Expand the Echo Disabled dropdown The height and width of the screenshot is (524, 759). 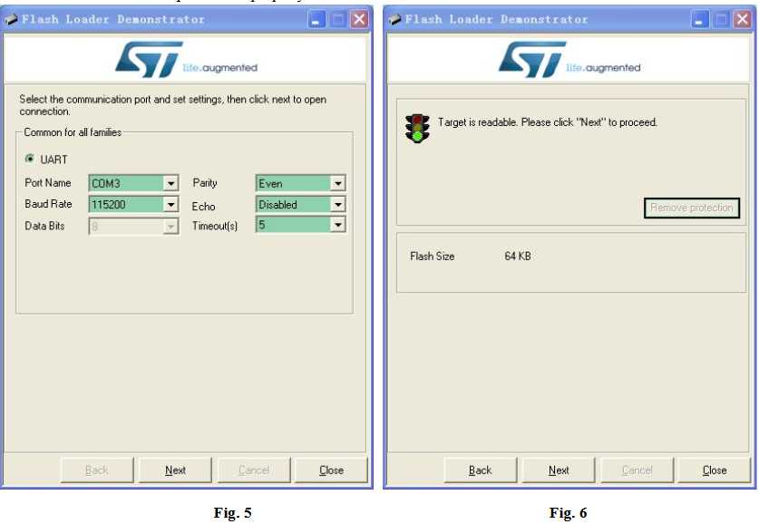300,204
